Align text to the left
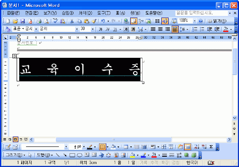This screenshot has height=167, width=239. point(153,29)
